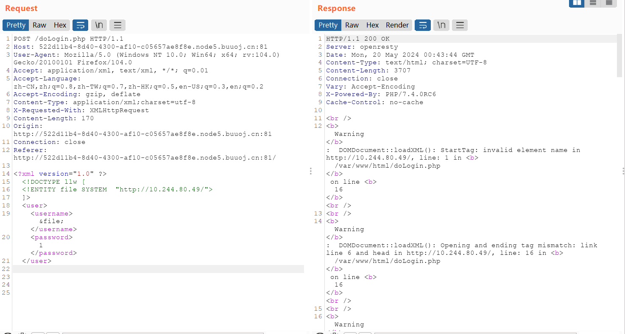Click the closing '</user>' tag
The image size is (625, 334).
point(37,261)
